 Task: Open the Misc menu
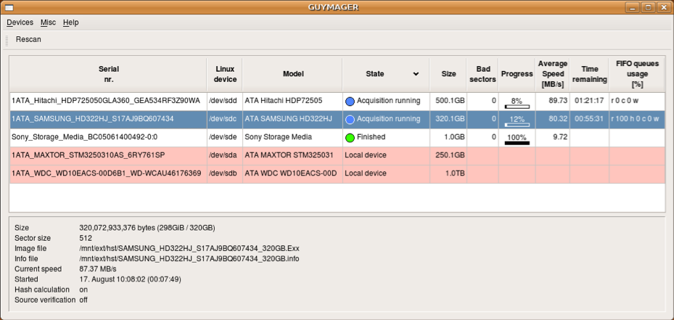pos(48,22)
